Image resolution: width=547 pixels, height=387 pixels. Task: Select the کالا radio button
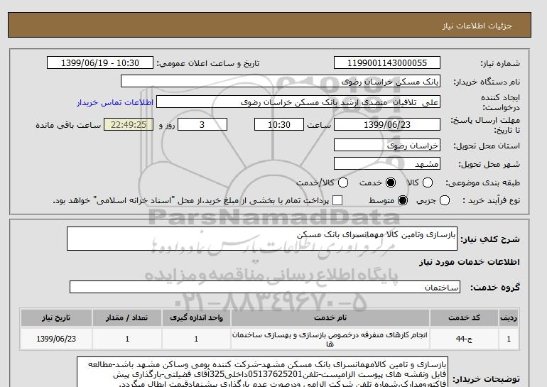click(x=428, y=182)
